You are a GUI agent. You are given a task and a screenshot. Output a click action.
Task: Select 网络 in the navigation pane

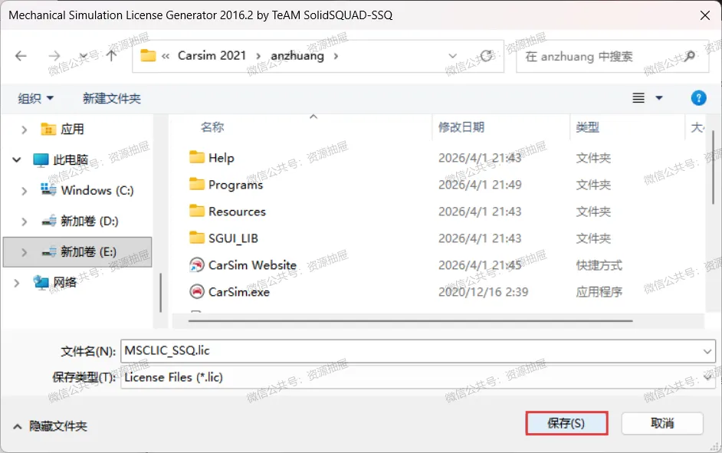[x=54, y=282]
